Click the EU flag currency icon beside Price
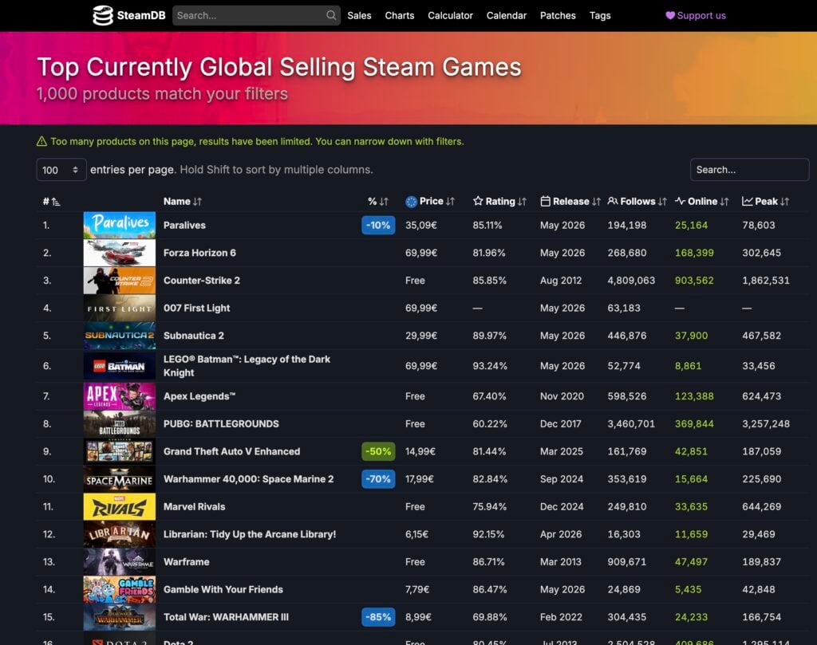This screenshot has height=645, width=817. [411, 202]
